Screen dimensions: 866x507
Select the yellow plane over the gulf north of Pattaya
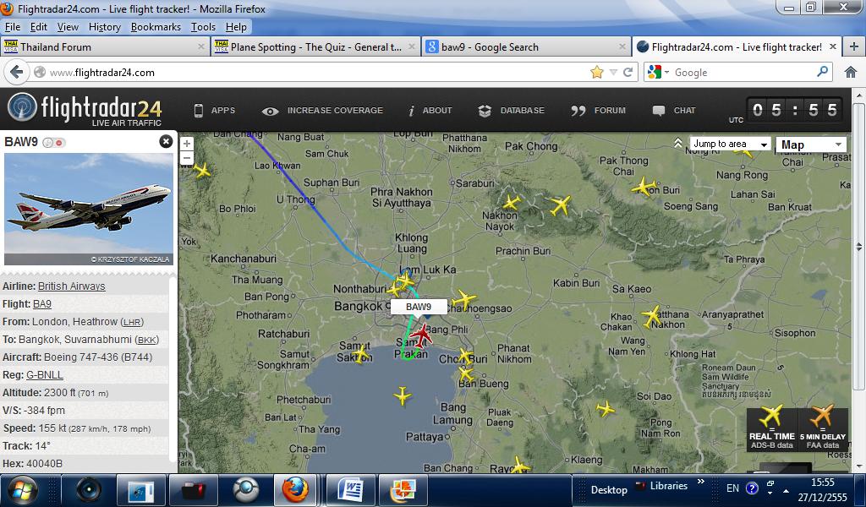(403, 396)
